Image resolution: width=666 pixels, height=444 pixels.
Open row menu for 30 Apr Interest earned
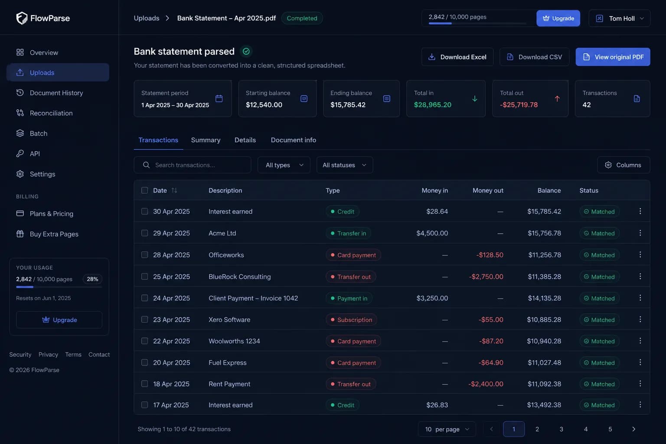640,211
